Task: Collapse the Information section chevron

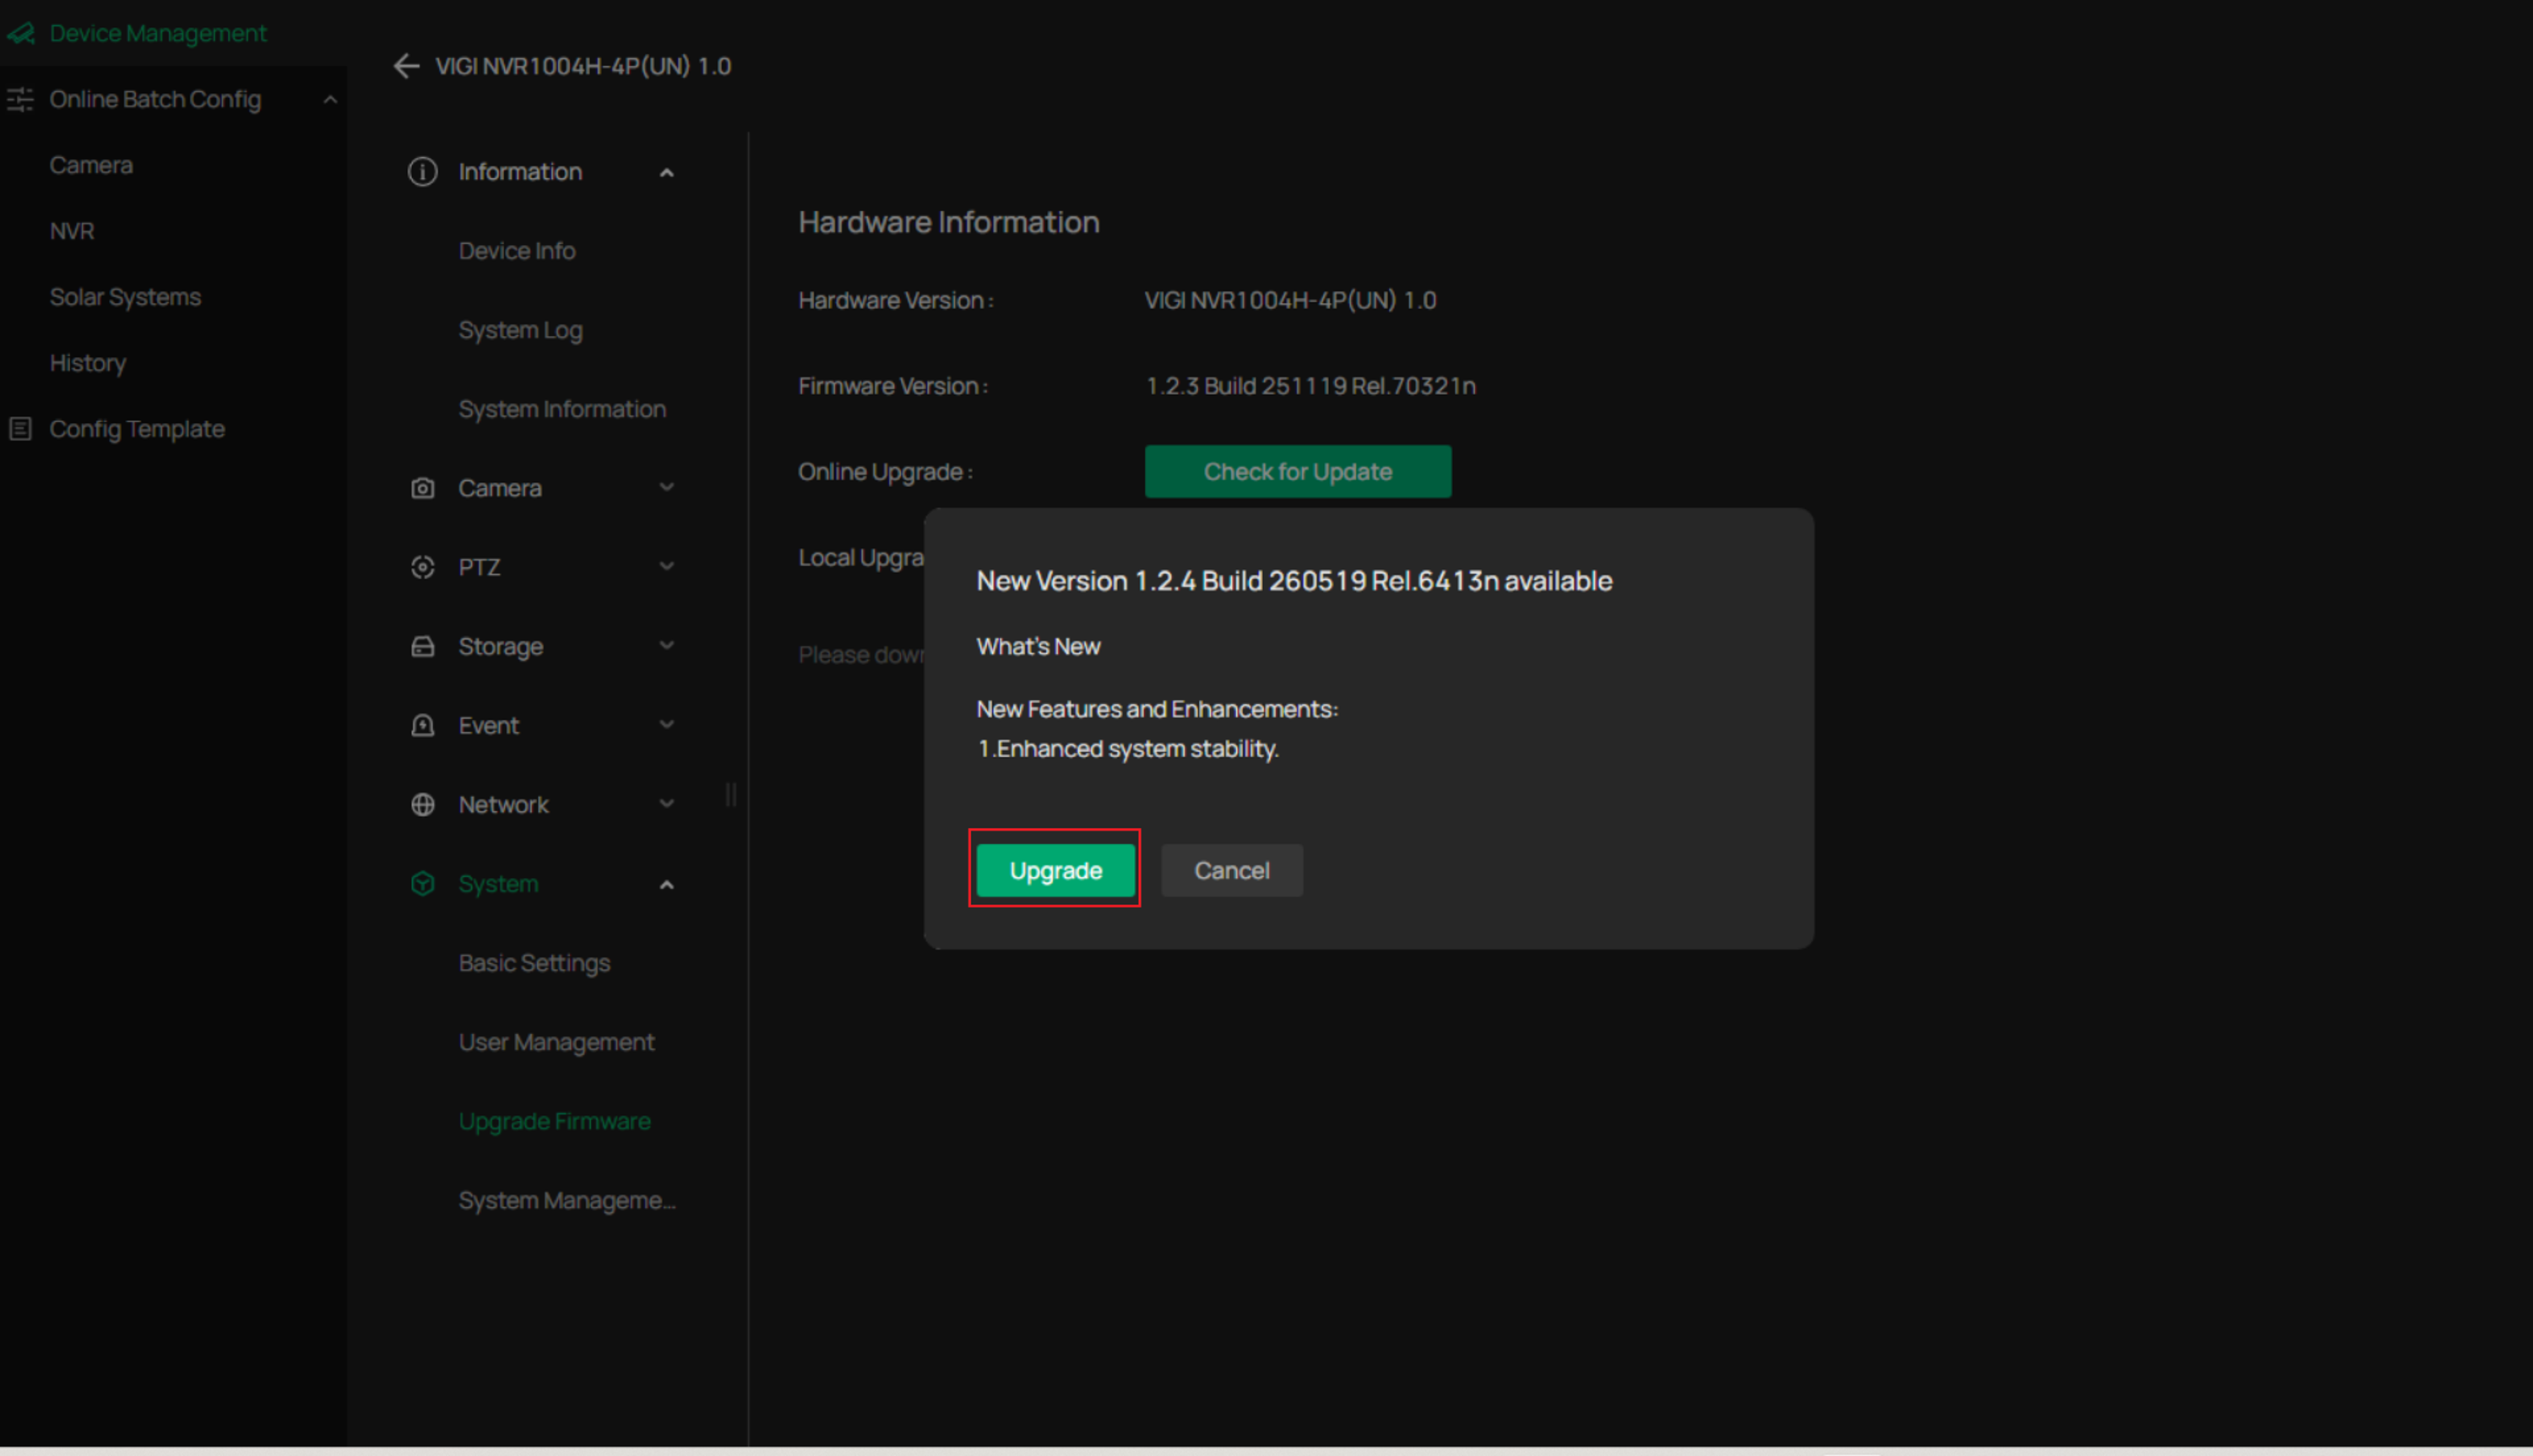Action: [667, 173]
